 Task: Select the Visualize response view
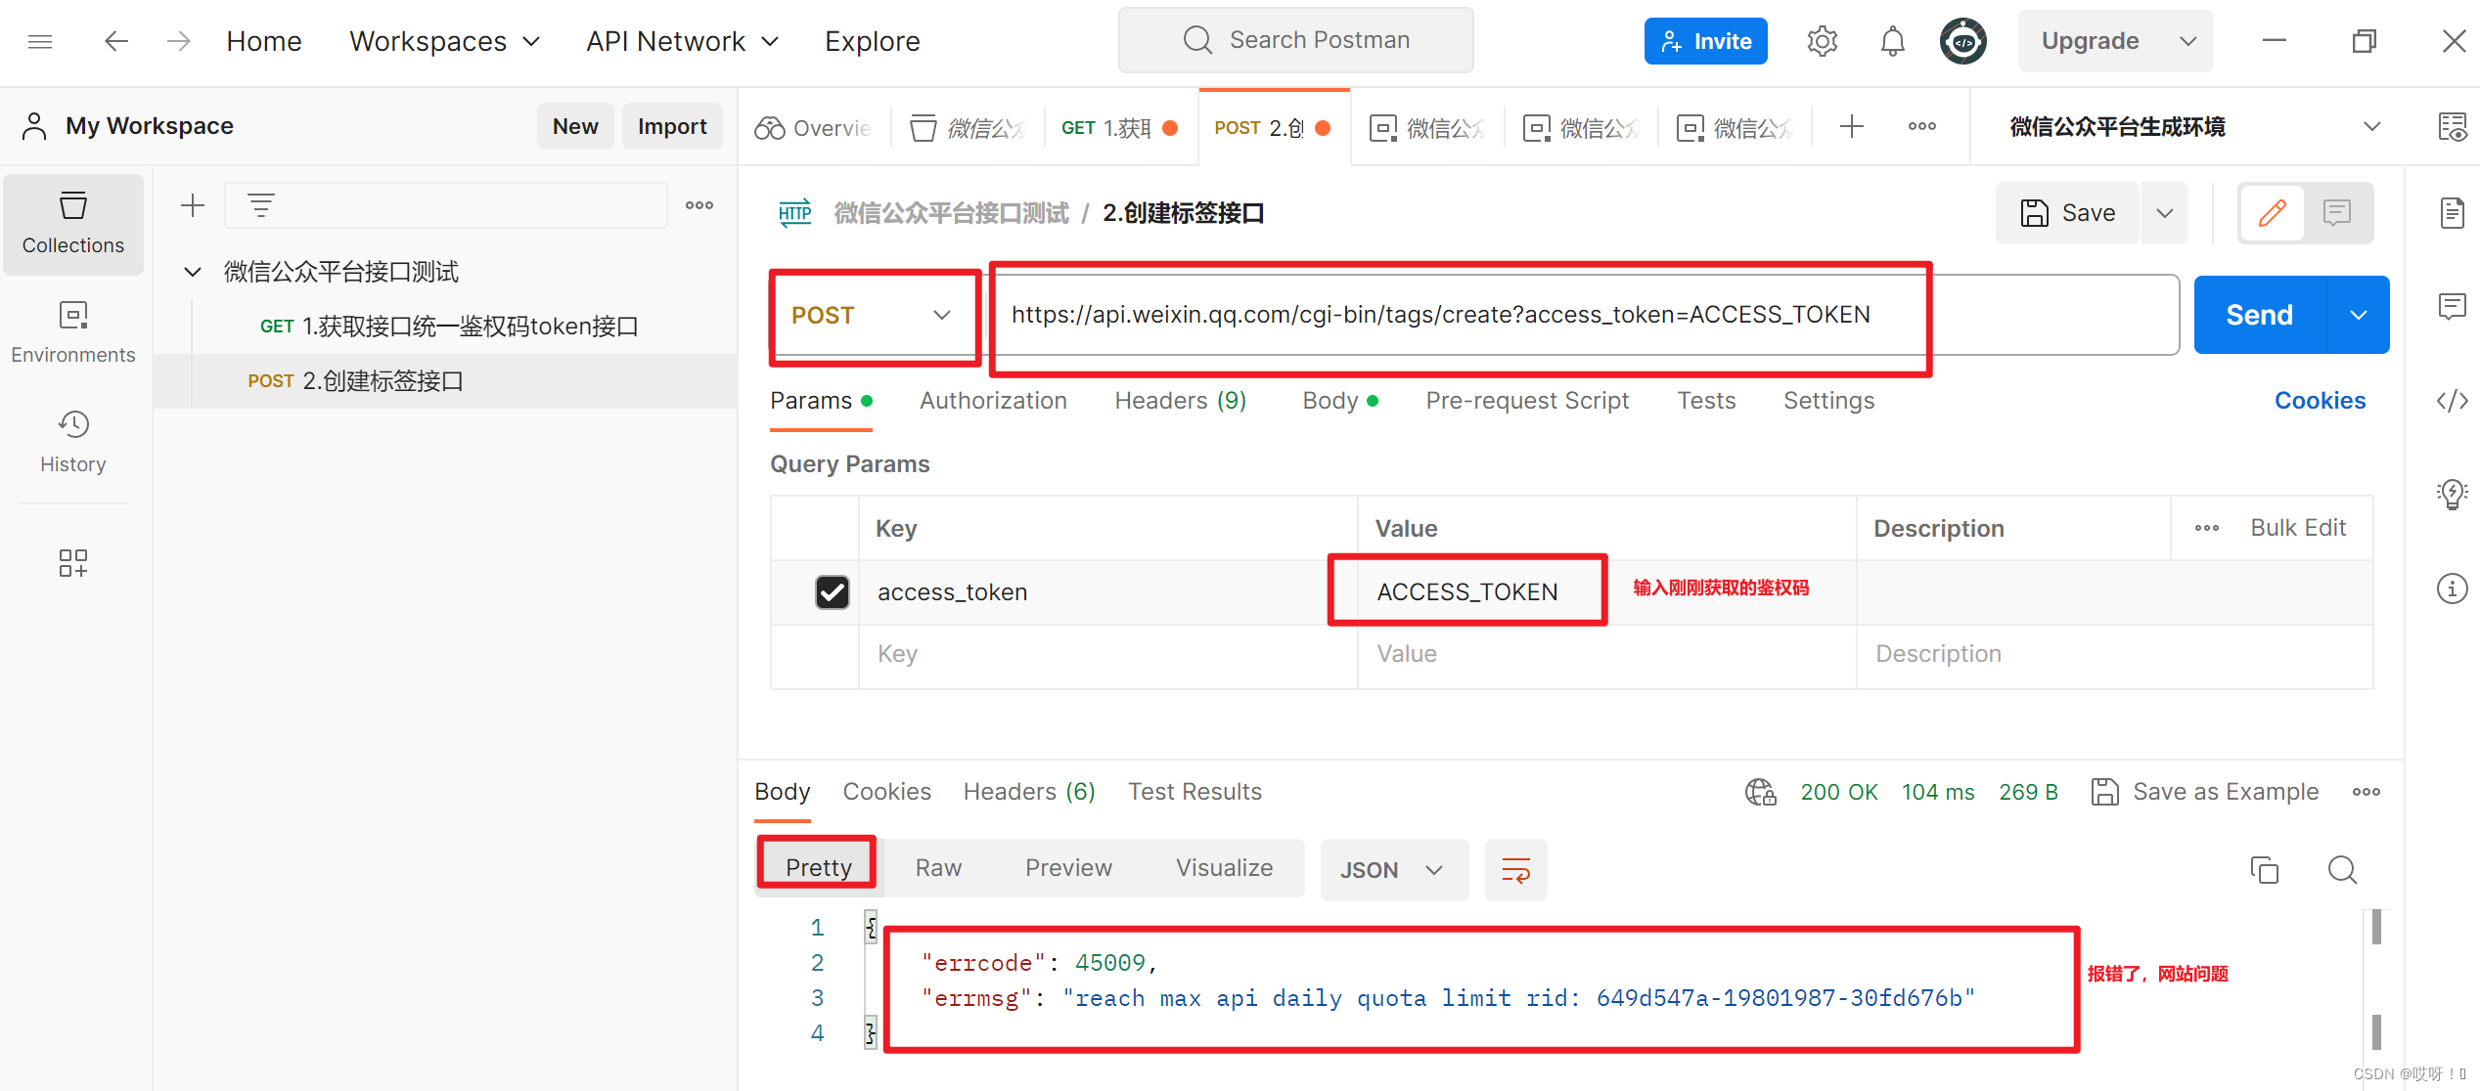point(1224,867)
